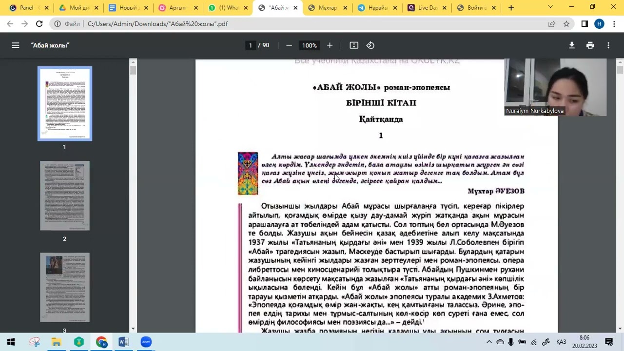Switch to the Войти tab
The height and width of the screenshot is (351, 624).
pyautogui.click(x=477, y=8)
